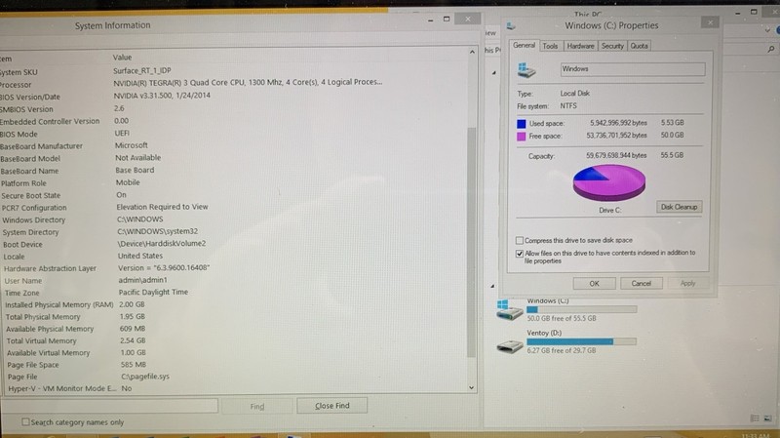Image resolution: width=780 pixels, height=438 pixels.
Task: Select the Boot Device row
Action: [234, 244]
